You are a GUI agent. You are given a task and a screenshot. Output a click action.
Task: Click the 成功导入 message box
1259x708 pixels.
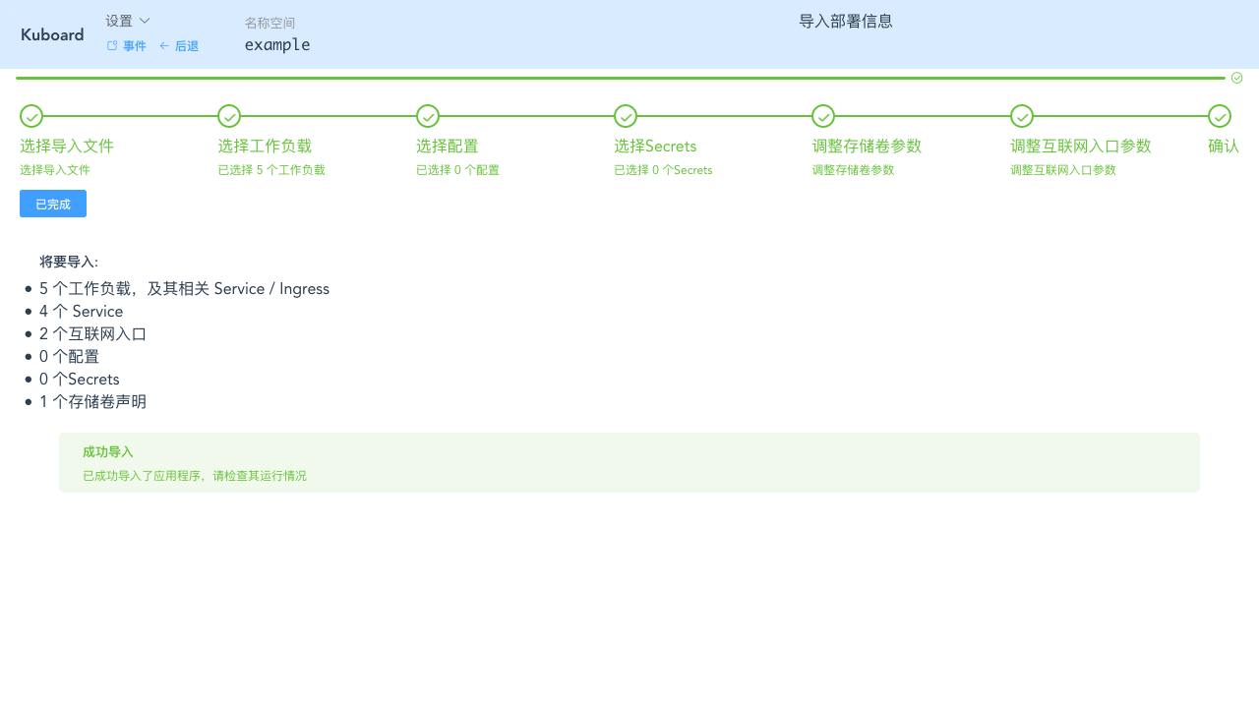[x=629, y=462]
